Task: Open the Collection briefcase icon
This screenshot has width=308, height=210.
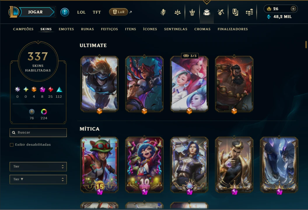Action: (x=206, y=12)
